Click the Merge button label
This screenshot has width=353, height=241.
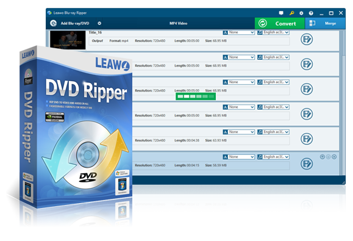tap(330, 23)
